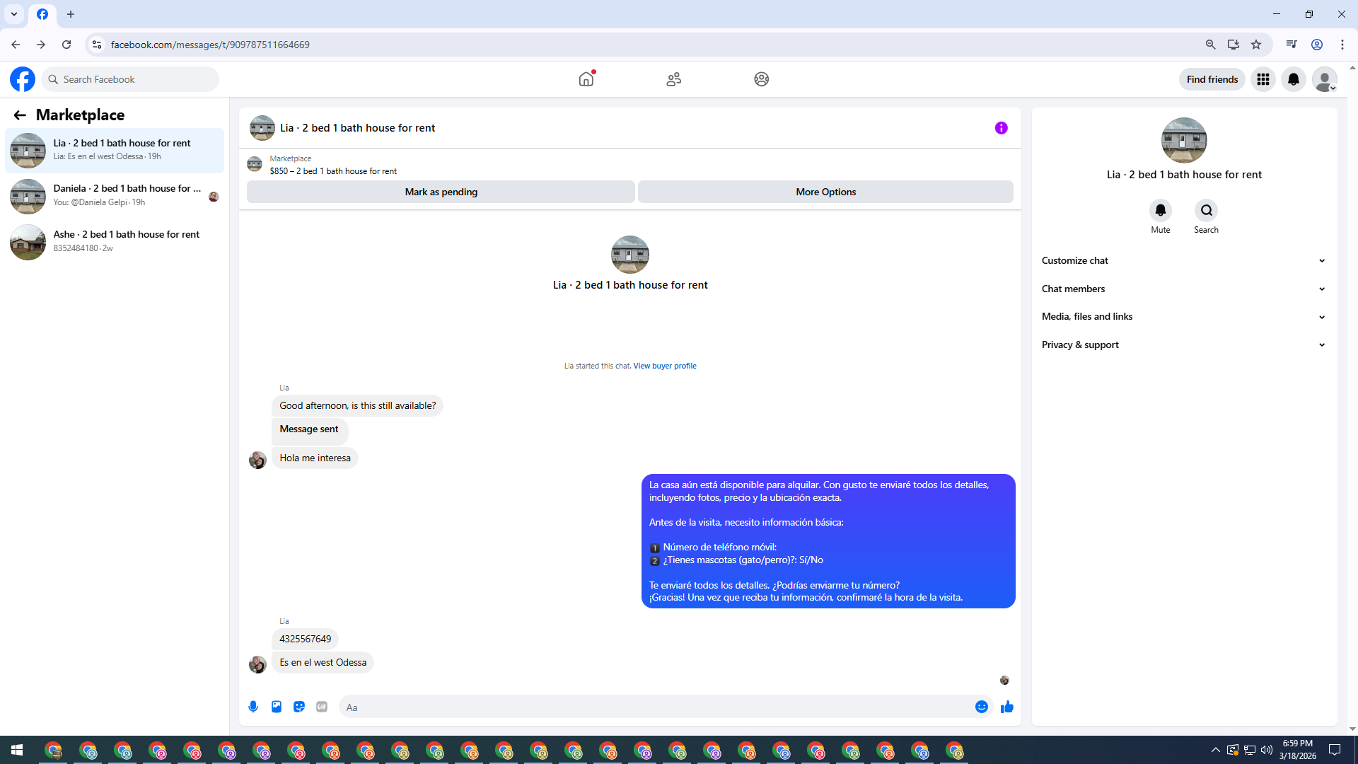Image resolution: width=1358 pixels, height=764 pixels.
Task: Open the notifications bell
Action: click(1293, 79)
